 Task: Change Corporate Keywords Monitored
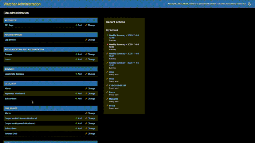point(90,123)
